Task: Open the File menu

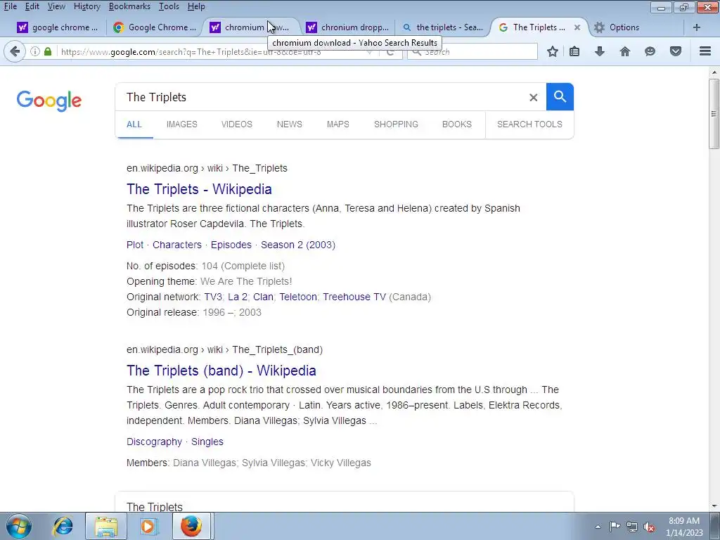Action: coord(10,6)
